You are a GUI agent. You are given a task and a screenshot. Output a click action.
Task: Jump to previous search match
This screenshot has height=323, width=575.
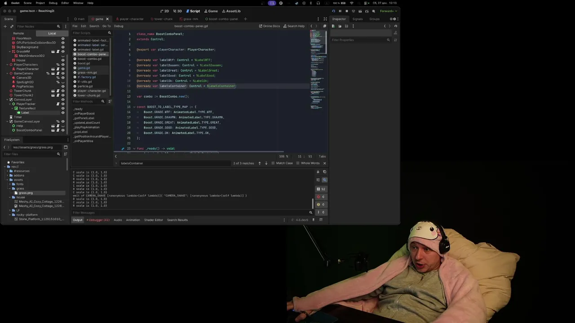coord(259,163)
